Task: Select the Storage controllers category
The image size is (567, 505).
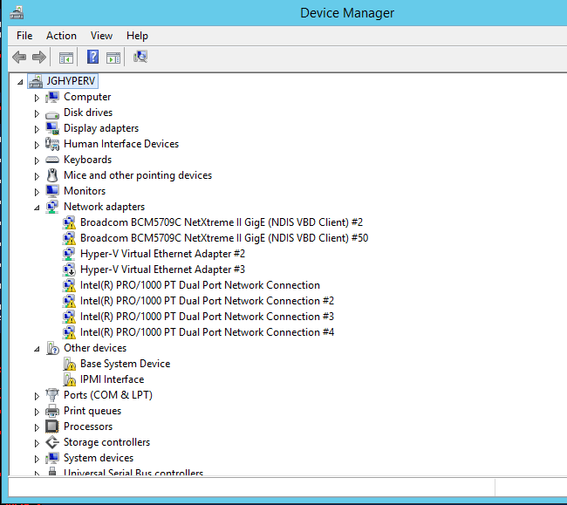Action: click(106, 442)
